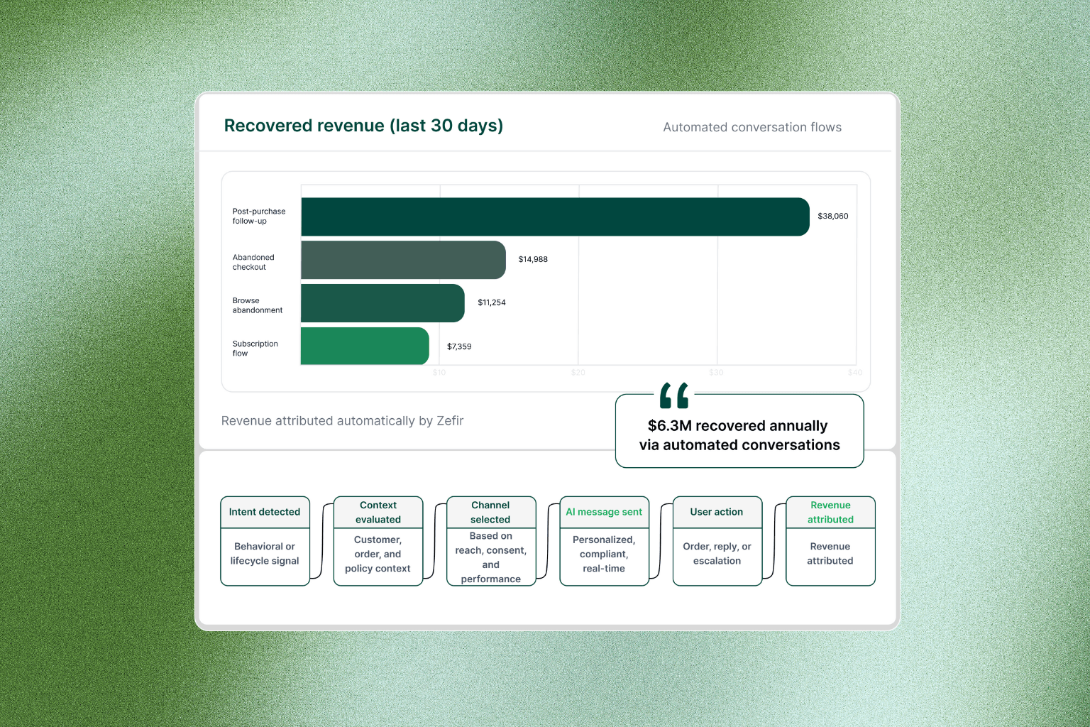The height and width of the screenshot is (727, 1090).
Task: Click the Abandoned checkout axis label
Action: [253, 262]
